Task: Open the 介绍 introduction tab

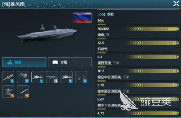Action: click(70, 62)
